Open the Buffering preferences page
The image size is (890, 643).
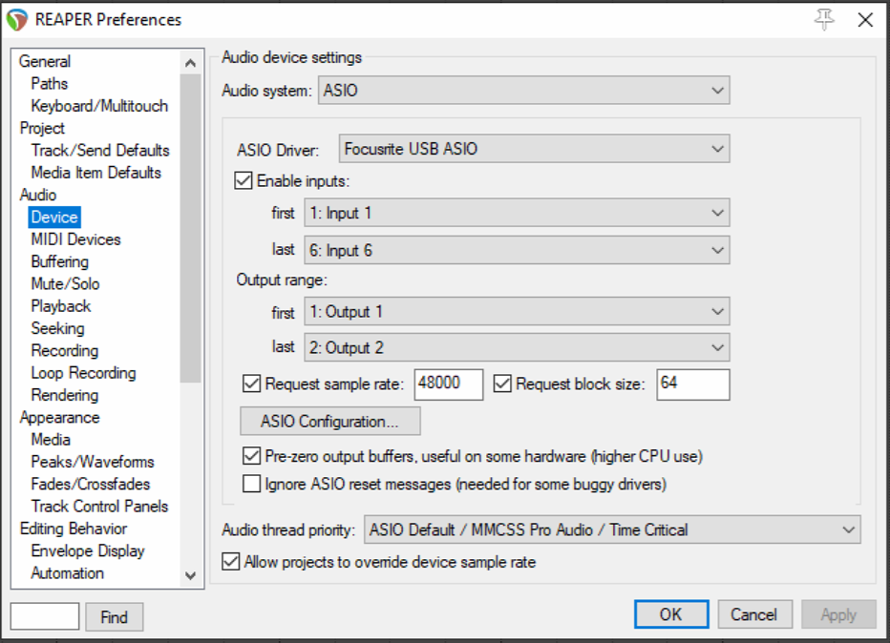coord(59,261)
